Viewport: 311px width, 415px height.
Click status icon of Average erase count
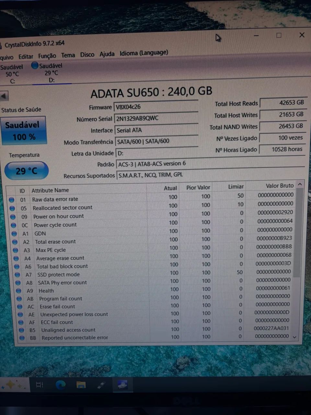tap(16, 258)
